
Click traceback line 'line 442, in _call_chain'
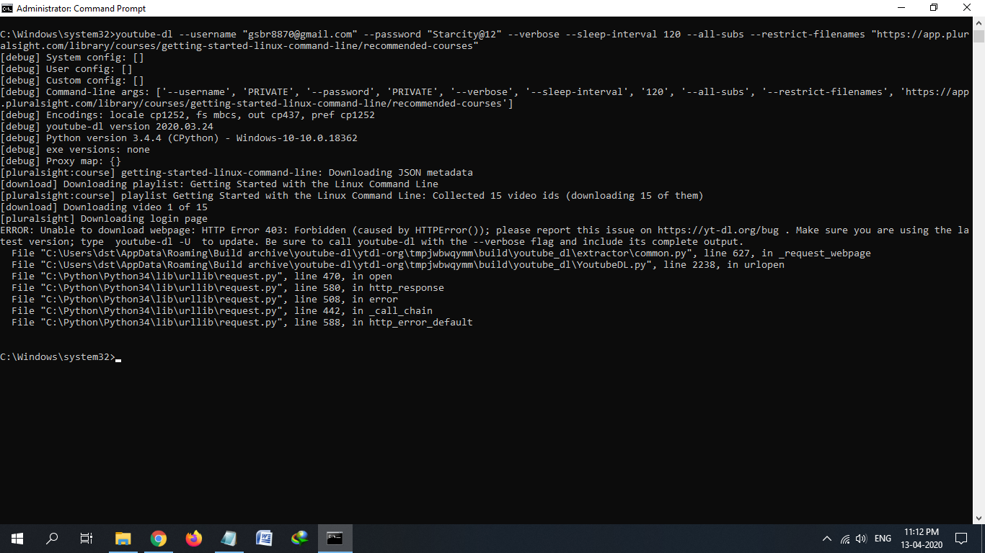[x=222, y=311]
